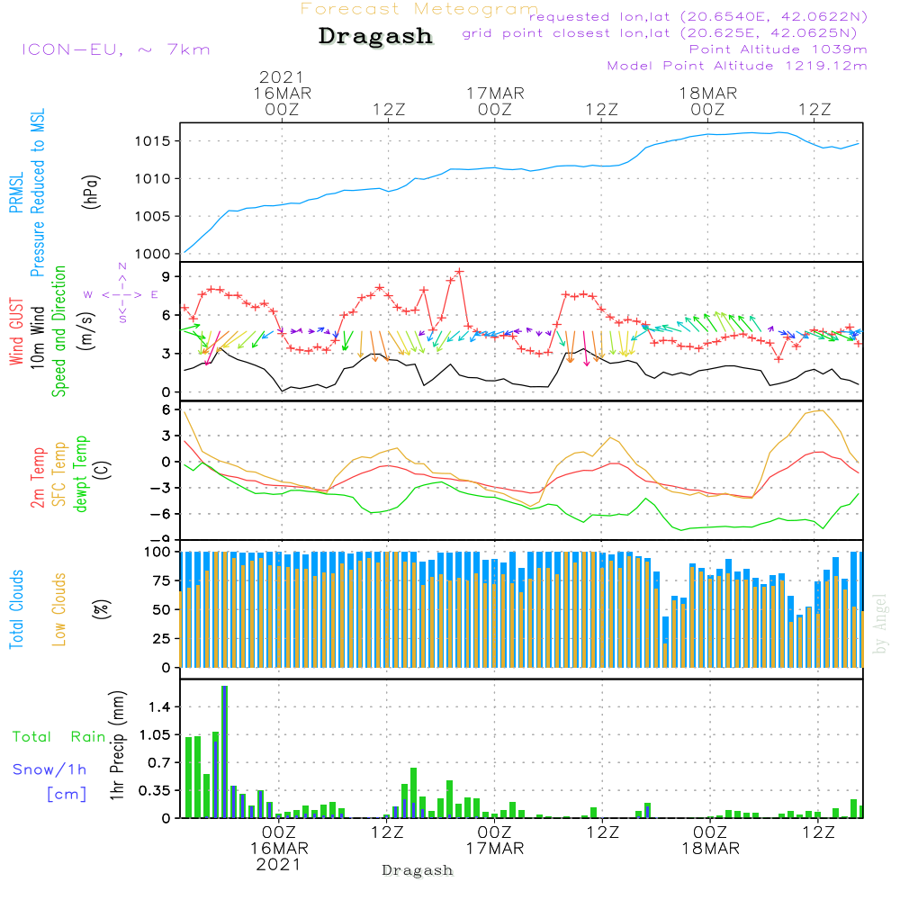Click the '[cm]' snow unit label
The width and height of the screenshot is (900, 900).
coord(67,794)
